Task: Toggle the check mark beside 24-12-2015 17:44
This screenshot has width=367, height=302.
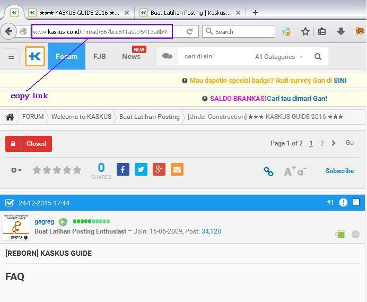Action: [10, 203]
